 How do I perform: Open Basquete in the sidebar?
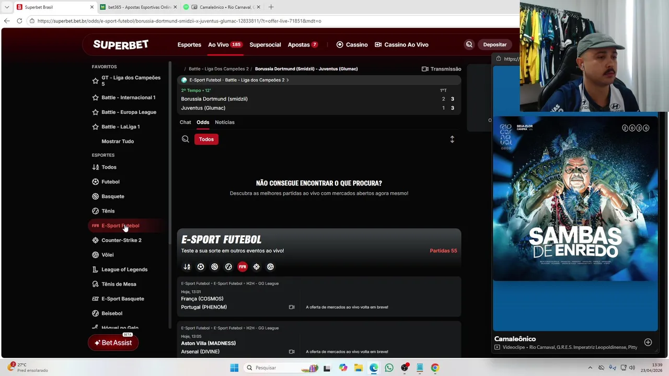112,196
